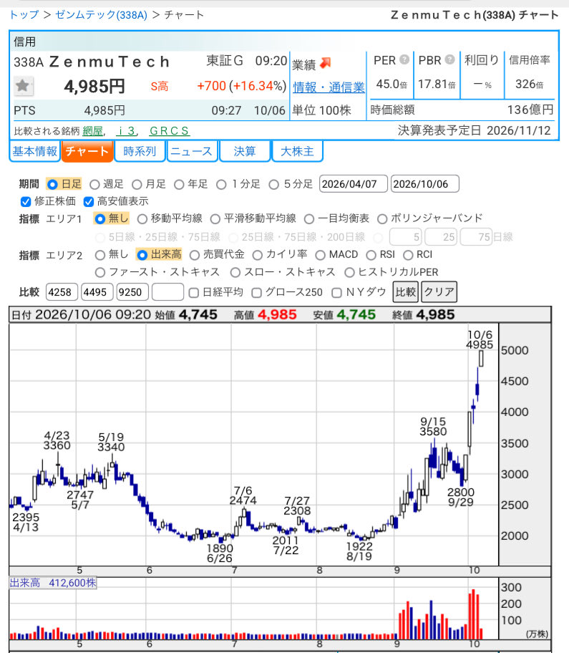Click the 10/6 4985 peak label
Viewport: 569px width, 653px height.
tap(480, 340)
